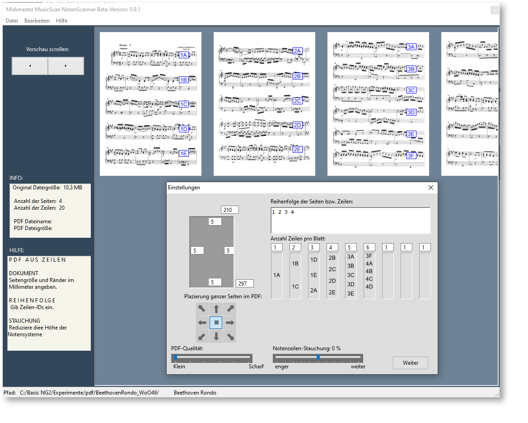This screenshot has height=423, width=528.
Task: Open the Bearbeiten menu
Action: 37,21
